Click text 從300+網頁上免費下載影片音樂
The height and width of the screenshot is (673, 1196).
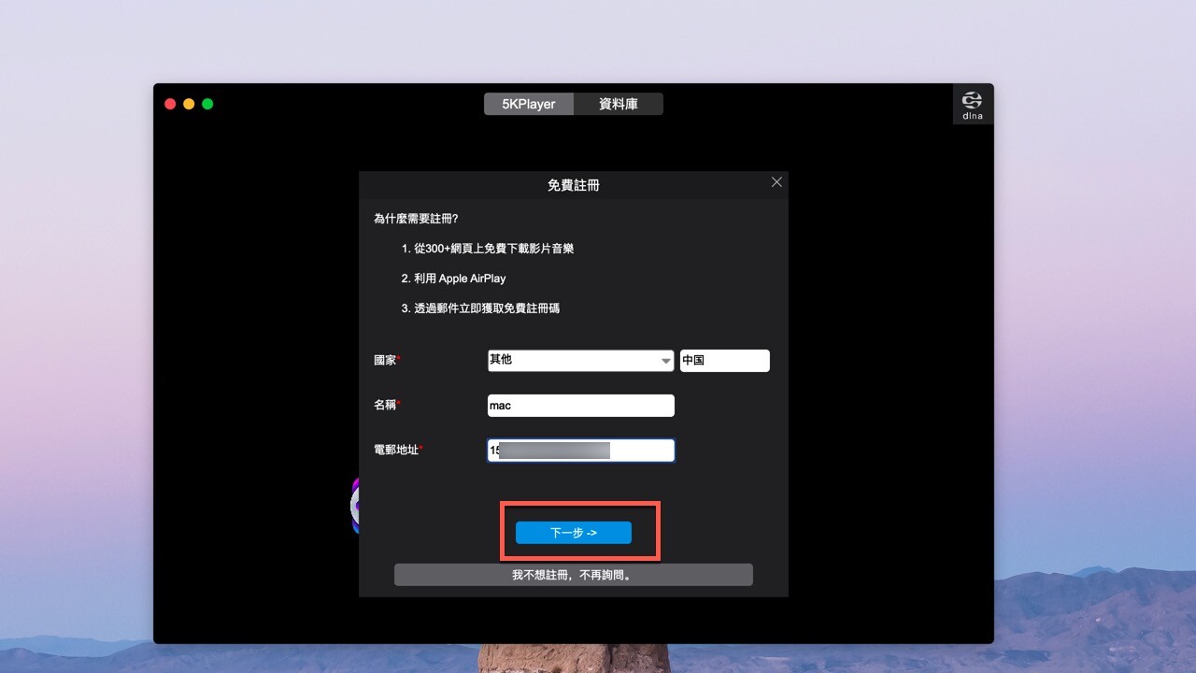(x=493, y=249)
